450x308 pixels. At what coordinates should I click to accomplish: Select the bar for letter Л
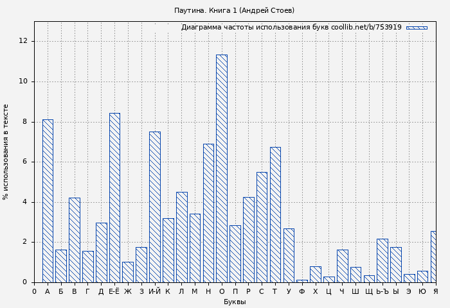point(181,237)
